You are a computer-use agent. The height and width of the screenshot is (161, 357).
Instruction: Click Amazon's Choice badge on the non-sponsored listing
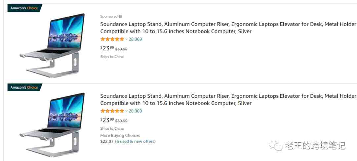[25, 87]
